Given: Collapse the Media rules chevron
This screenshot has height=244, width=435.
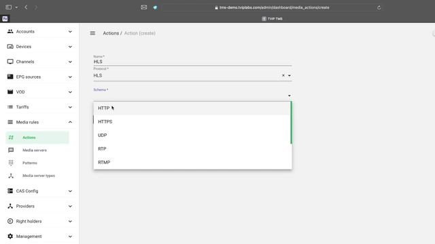Looking at the screenshot, I should [x=70, y=122].
